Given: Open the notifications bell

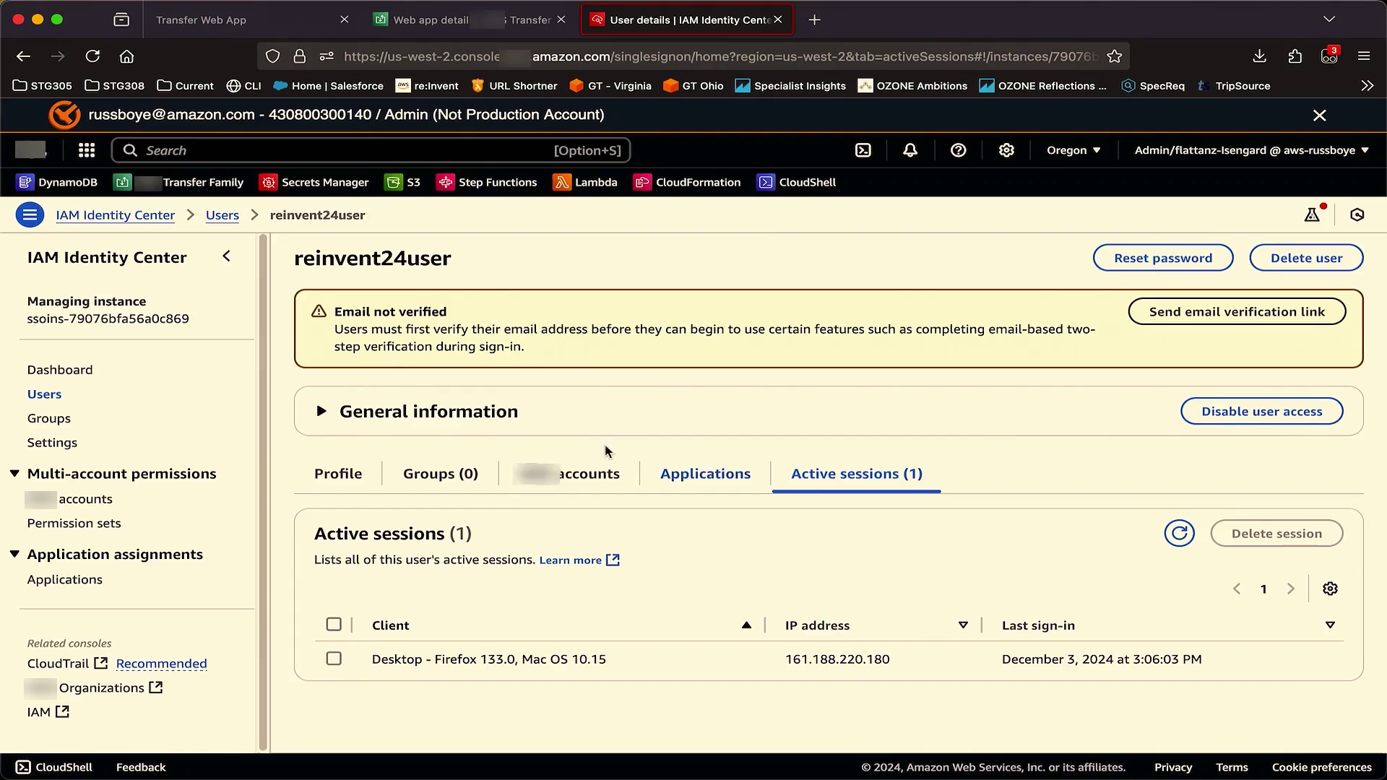Looking at the screenshot, I should (x=910, y=150).
